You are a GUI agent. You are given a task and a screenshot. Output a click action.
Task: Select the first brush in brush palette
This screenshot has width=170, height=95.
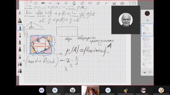pyautogui.click(x=20, y=21)
